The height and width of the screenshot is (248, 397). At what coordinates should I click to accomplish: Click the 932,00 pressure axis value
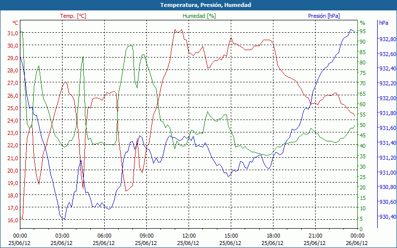click(388, 98)
